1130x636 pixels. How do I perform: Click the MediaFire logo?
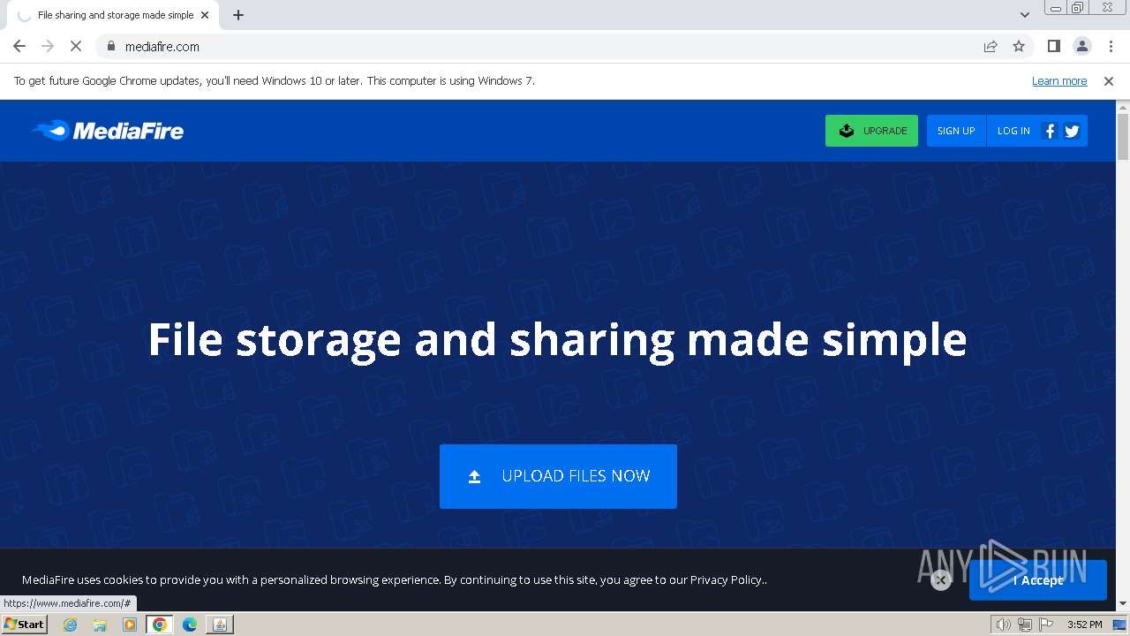pos(108,131)
